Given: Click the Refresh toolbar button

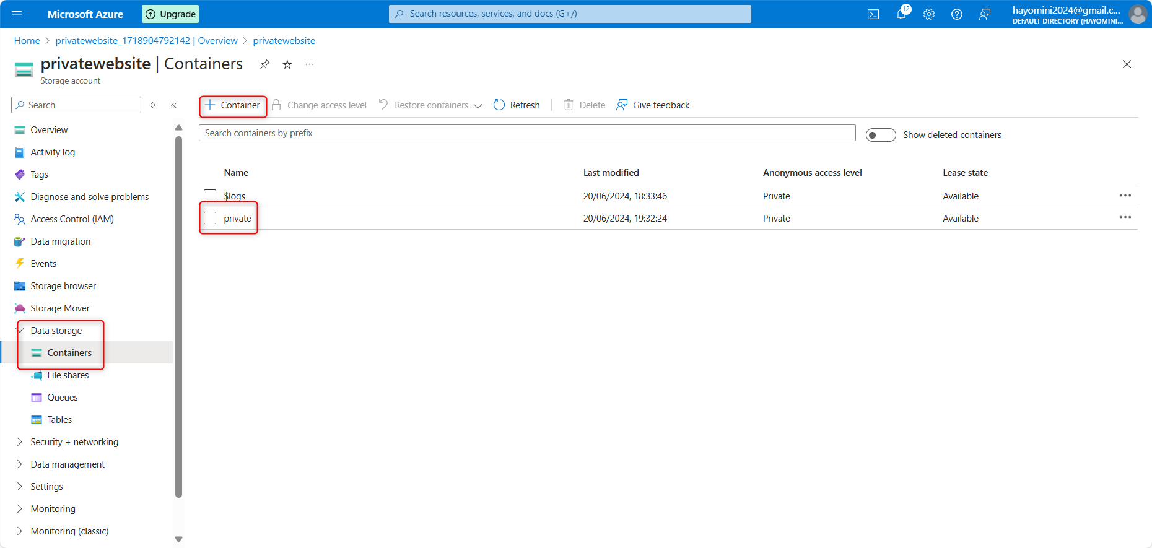Looking at the screenshot, I should [517, 105].
